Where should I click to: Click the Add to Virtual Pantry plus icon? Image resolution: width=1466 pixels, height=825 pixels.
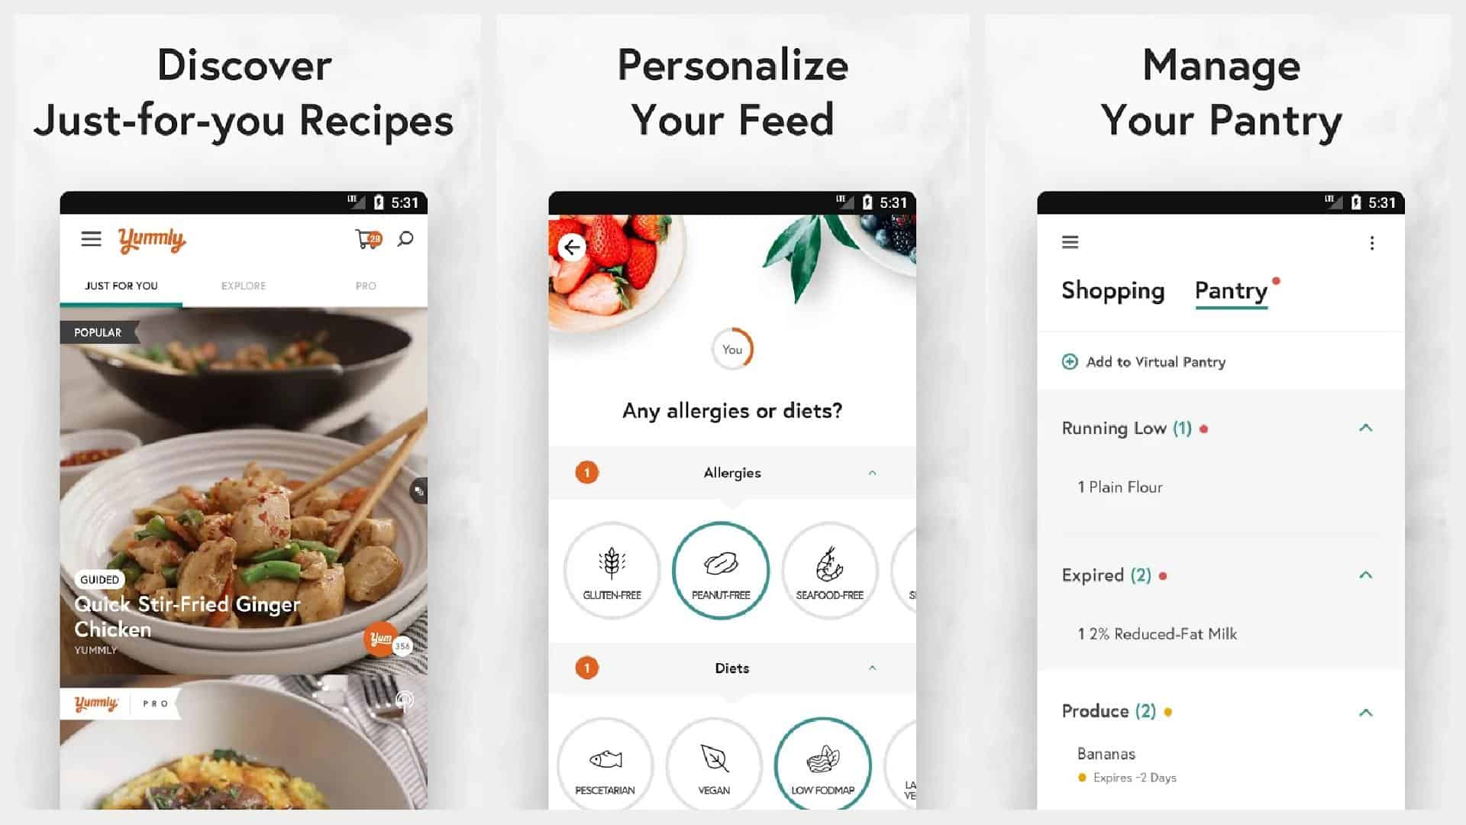point(1069,361)
